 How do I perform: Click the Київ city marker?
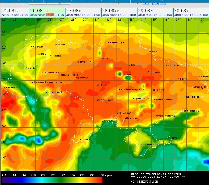pos(100,59)
